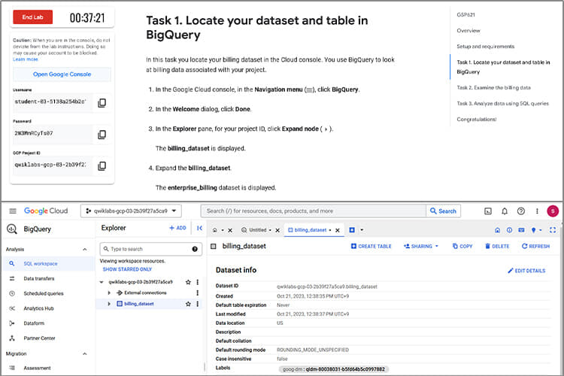
Task: Open the help question mark icon
Action: pos(520,211)
